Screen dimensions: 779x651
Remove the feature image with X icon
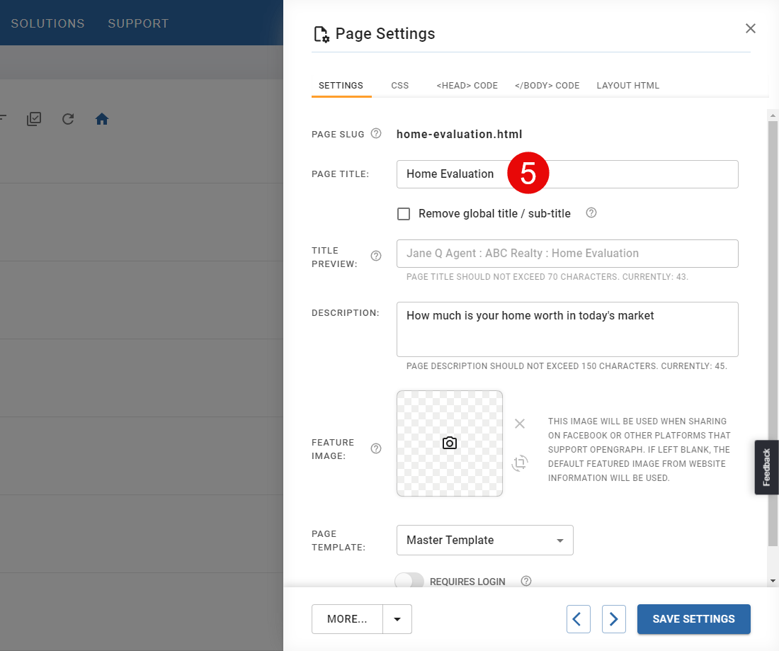coord(520,424)
